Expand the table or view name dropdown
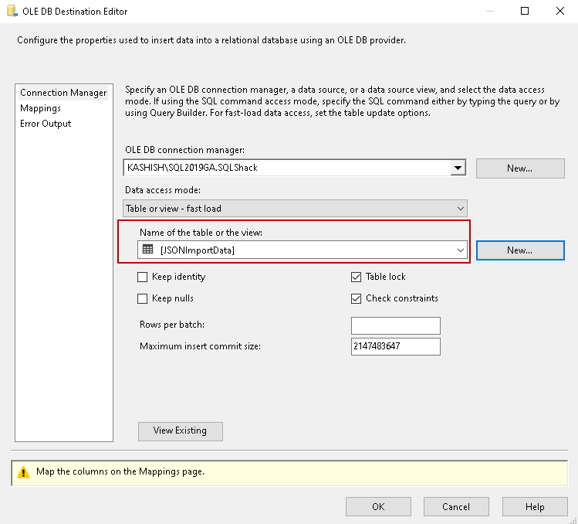This screenshot has width=578, height=524. pyautogui.click(x=461, y=250)
